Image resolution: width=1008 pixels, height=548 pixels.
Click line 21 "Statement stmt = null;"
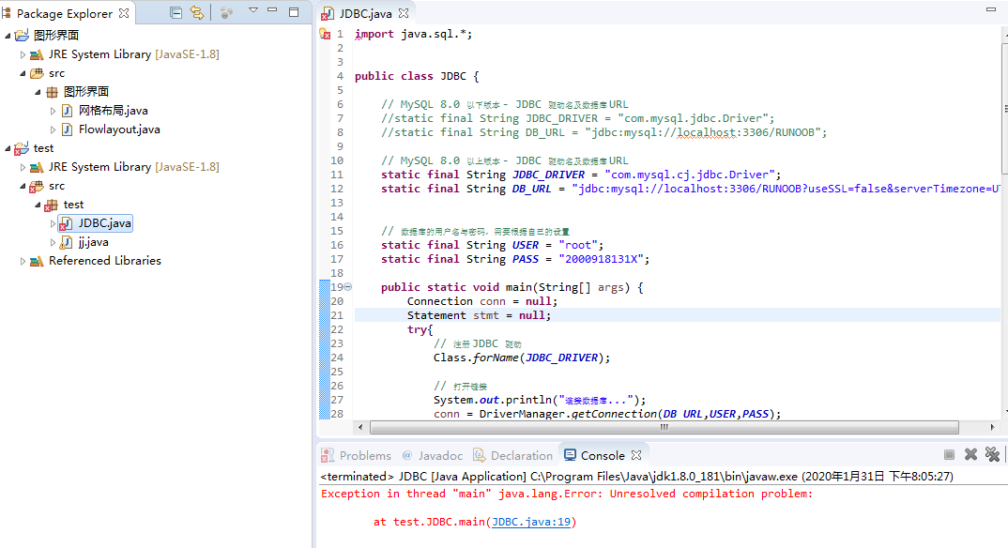(x=479, y=315)
